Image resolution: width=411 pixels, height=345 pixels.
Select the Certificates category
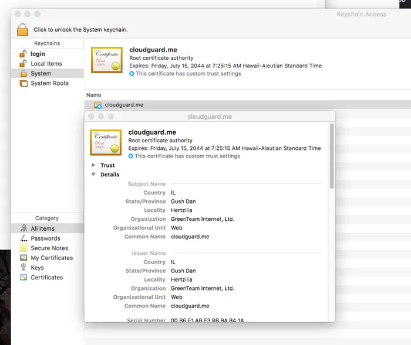click(47, 278)
